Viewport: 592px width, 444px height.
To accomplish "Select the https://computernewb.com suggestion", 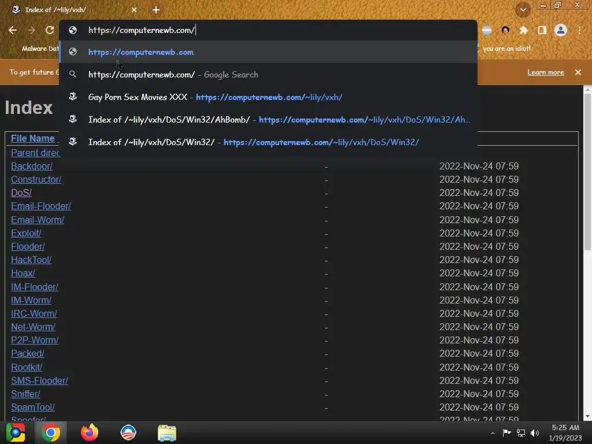I will (268, 52).
